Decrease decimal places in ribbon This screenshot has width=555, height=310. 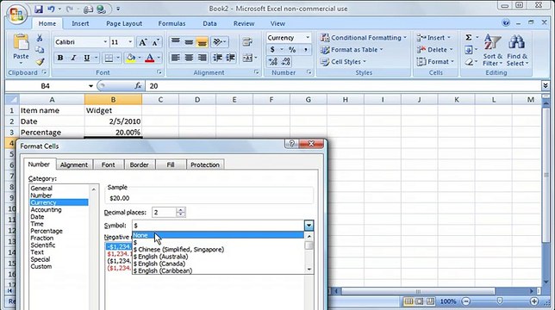click(x=286, y=62)
